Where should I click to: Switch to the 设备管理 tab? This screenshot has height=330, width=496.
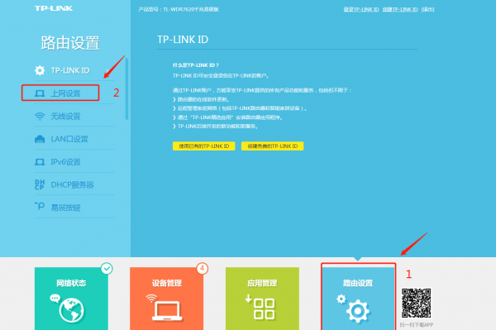tap(167, 299)
